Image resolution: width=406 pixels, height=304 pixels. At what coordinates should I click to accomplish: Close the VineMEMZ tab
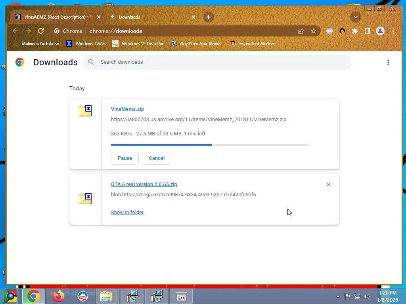(99, 17)
